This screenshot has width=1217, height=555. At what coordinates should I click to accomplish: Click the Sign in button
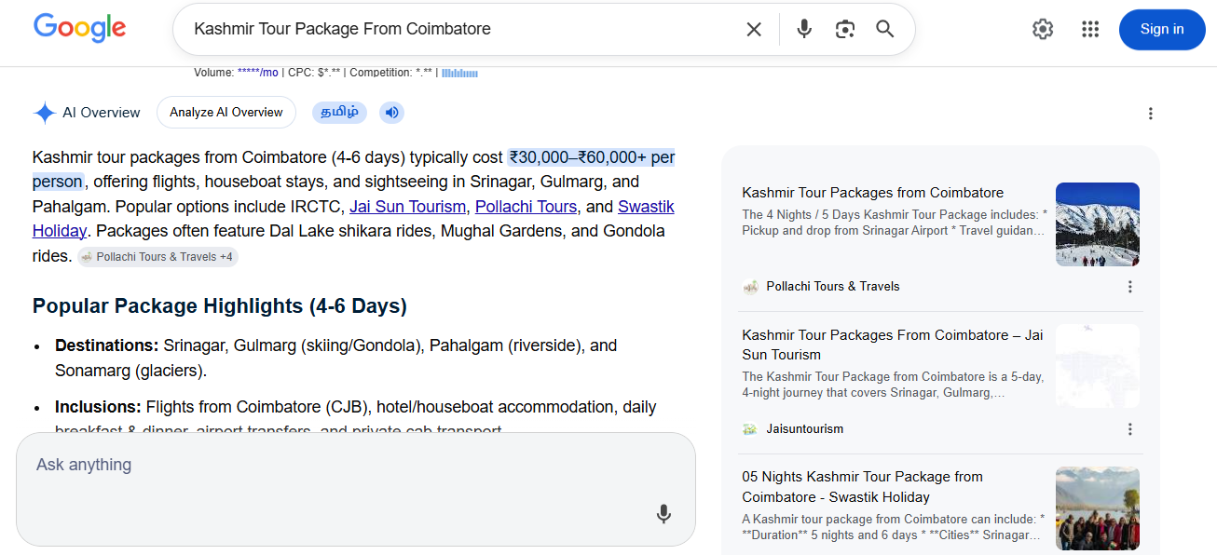click(1162, 29)
